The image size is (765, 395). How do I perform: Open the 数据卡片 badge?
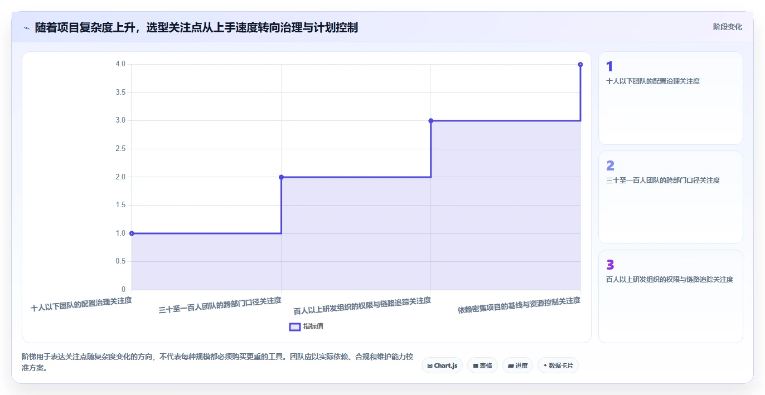pyautogui.click(x=558, y=365)
